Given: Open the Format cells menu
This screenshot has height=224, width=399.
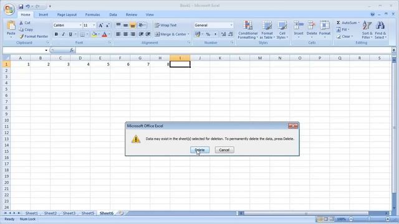Looking at the screenshot, I should click(x=325, y=30).
